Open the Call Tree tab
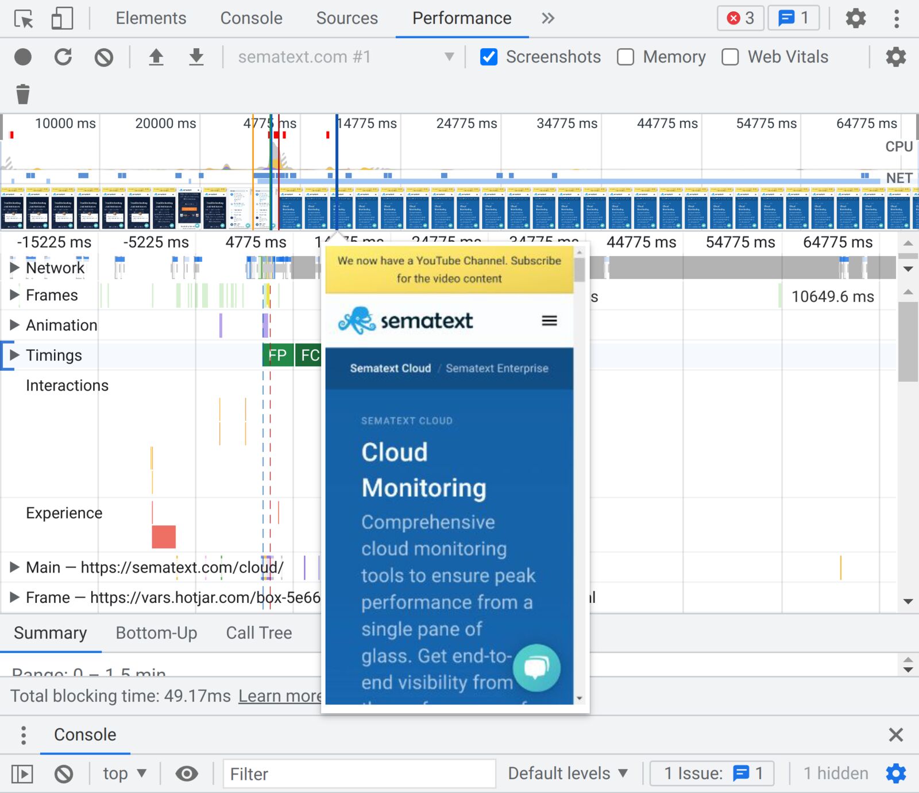Screen dimensions: 919x793 259,633
